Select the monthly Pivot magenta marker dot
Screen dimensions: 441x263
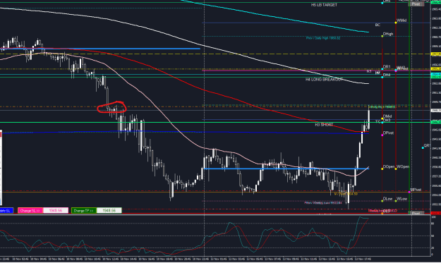(x=409, y=192)
